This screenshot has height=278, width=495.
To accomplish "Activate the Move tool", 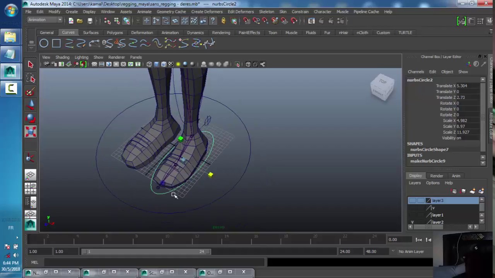I will point(31,105).
